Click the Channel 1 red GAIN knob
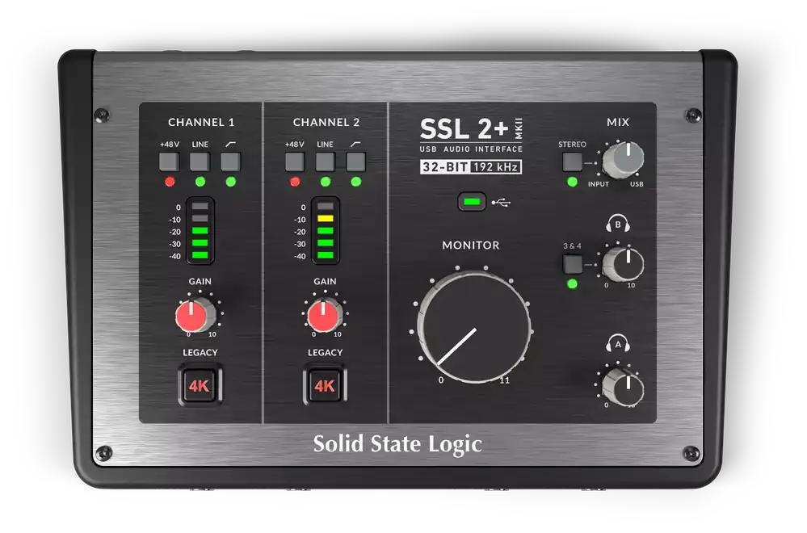Image resolution: width=807 pixels, height=533 pixels. coord(195,315)
